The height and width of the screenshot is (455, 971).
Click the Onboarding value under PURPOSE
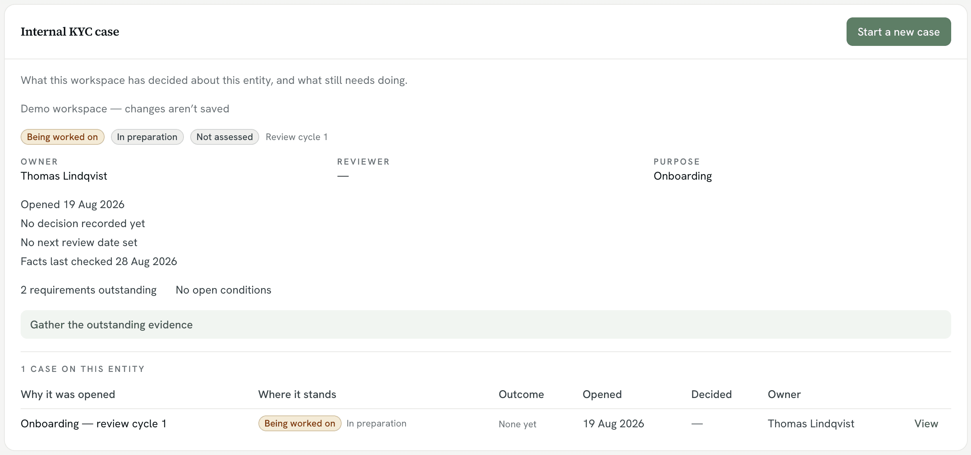point(682,176)
